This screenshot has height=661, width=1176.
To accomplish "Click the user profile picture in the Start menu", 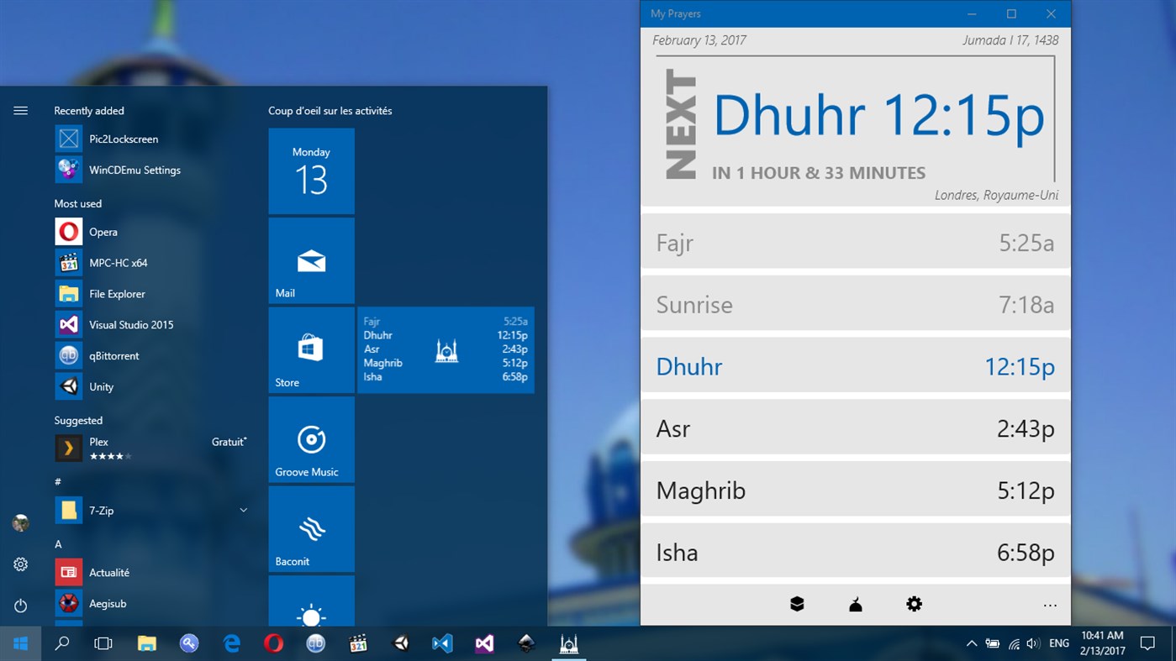I will (x=20, y=522).
